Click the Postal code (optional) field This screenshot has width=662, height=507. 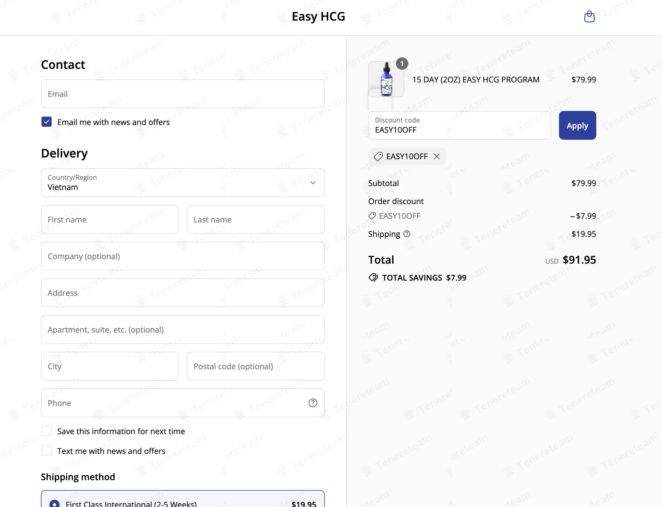point(255,366)
